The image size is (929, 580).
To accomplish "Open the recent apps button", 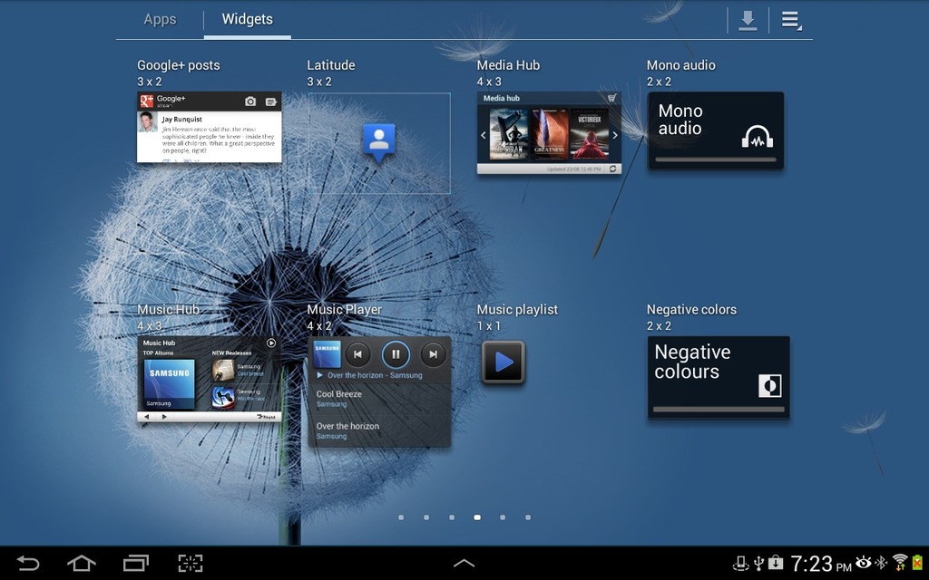I will click(x=136, y=563).
